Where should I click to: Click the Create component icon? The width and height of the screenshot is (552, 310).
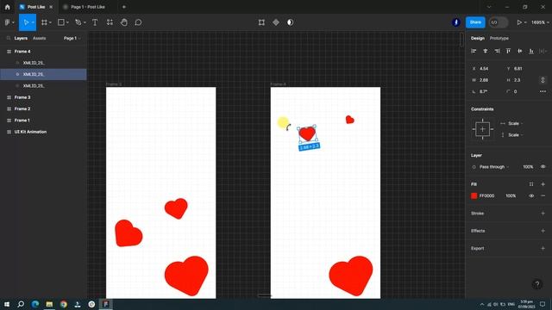(x=276, y=22)
